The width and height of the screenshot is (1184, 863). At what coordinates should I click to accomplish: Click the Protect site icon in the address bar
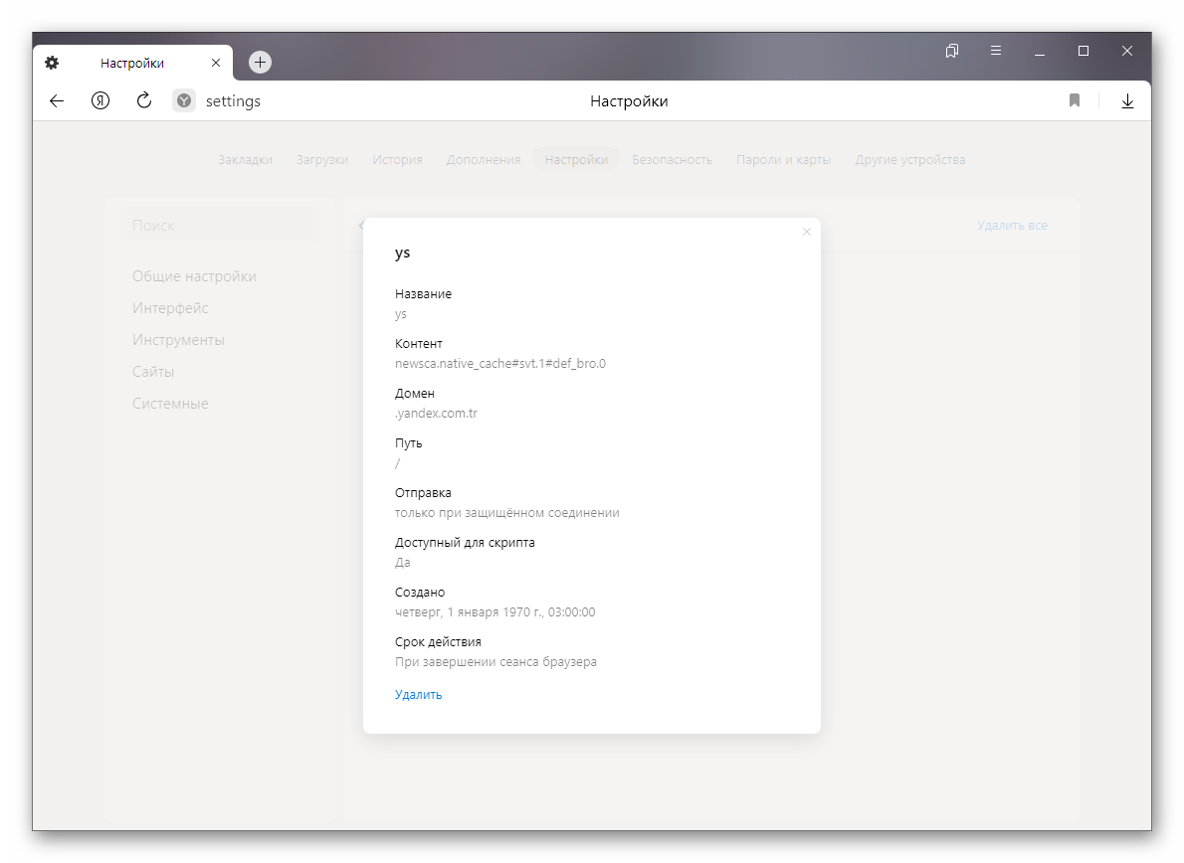point(184,100)
